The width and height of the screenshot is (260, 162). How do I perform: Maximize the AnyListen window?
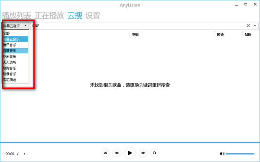tap(246, 4)
